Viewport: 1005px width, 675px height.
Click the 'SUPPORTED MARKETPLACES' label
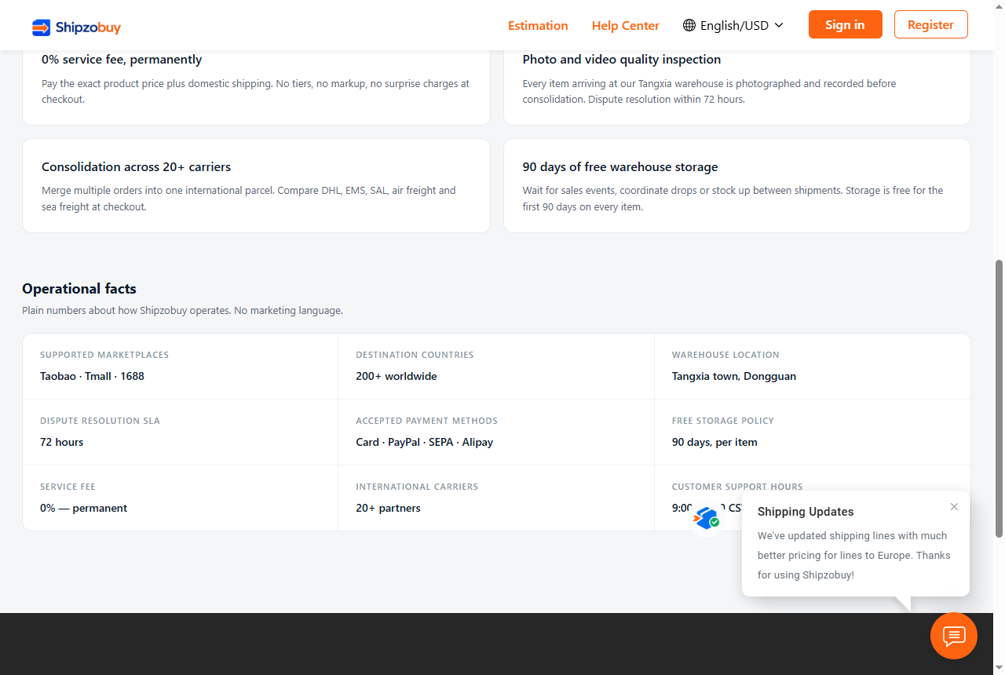click(x=104, y=355)
